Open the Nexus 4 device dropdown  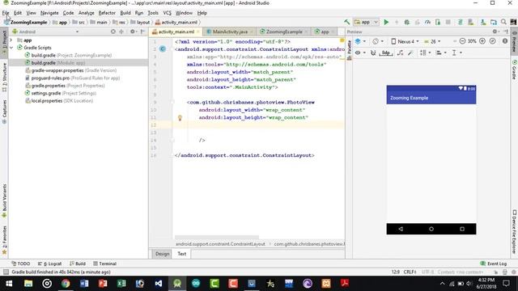coord(405,41)
